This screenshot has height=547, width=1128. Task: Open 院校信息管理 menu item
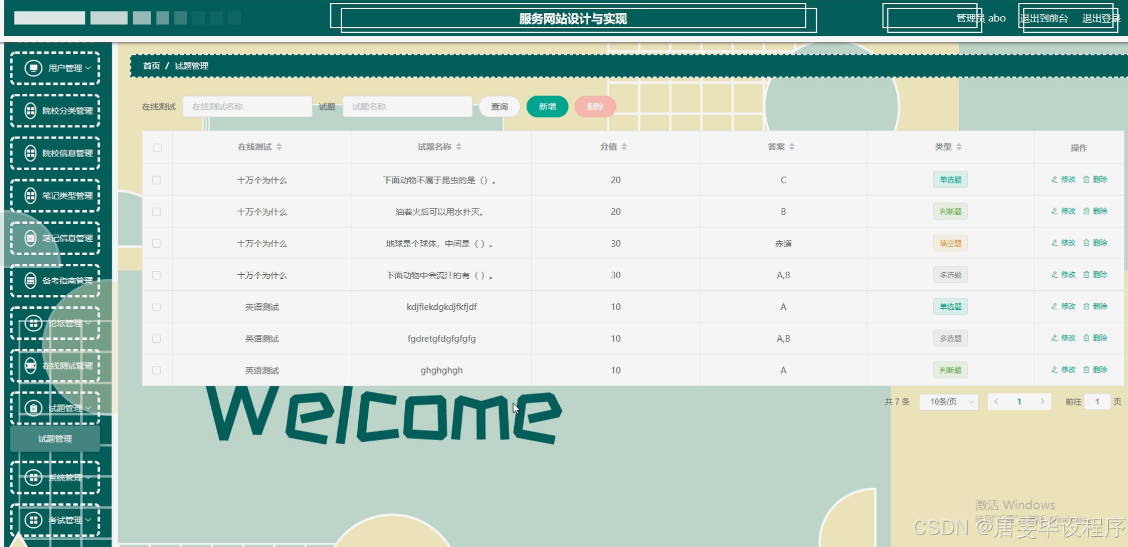pyautogui.click(x=55, y=153)
